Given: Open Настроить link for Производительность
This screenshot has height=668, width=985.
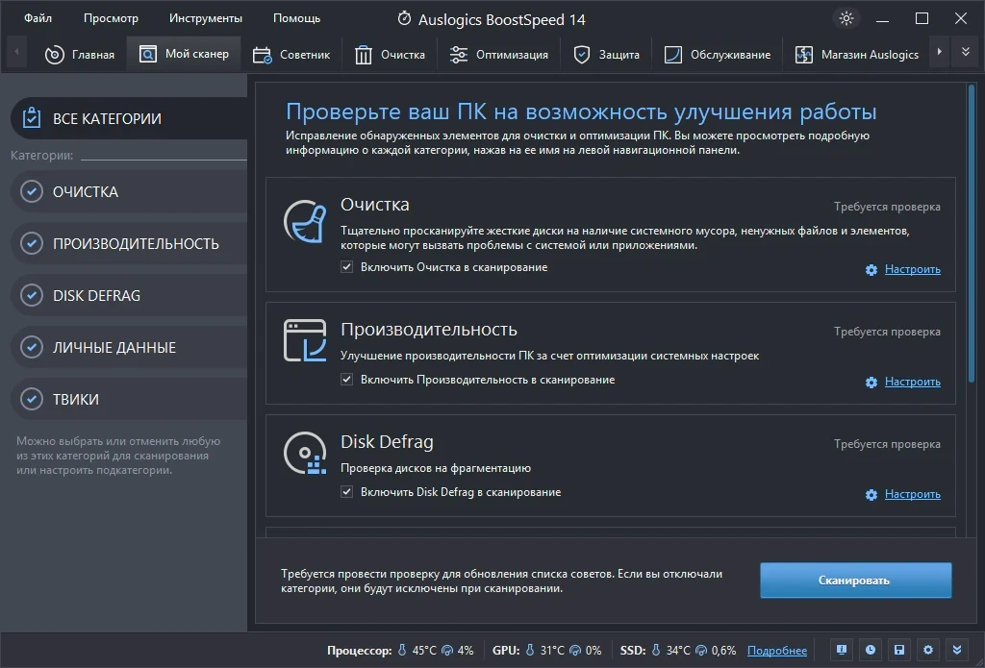Looking at the screenshot, I should pyautogui.click(x=912, y=382).
